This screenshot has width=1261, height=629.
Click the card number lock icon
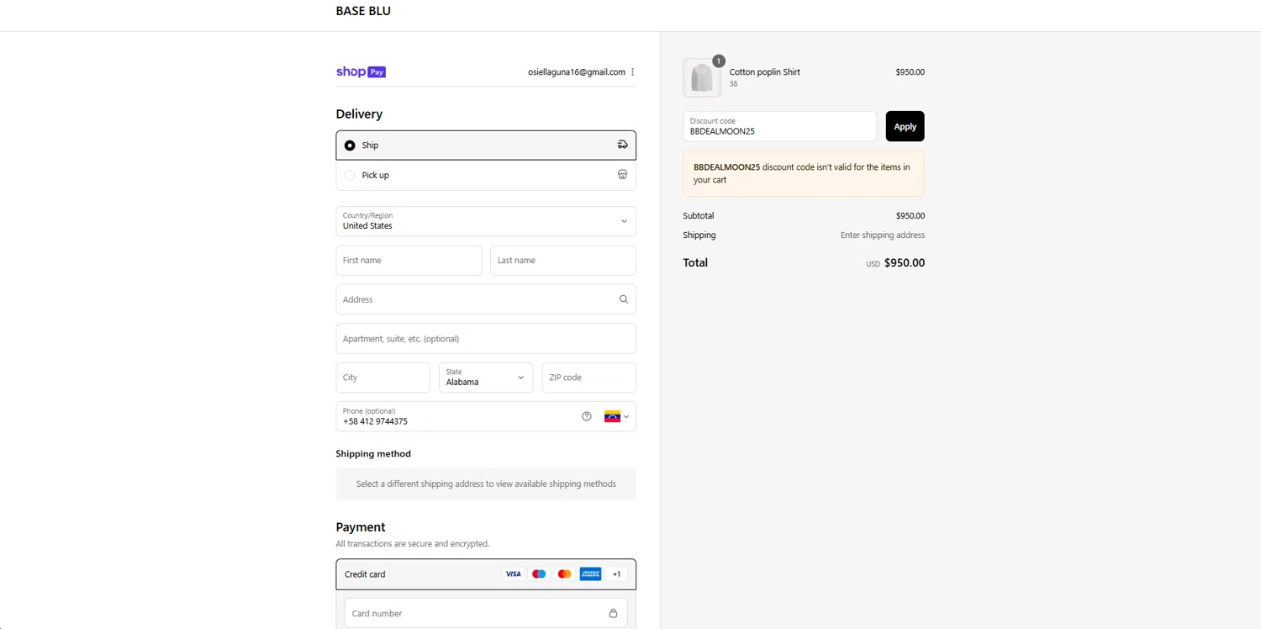tap(613, 613)
